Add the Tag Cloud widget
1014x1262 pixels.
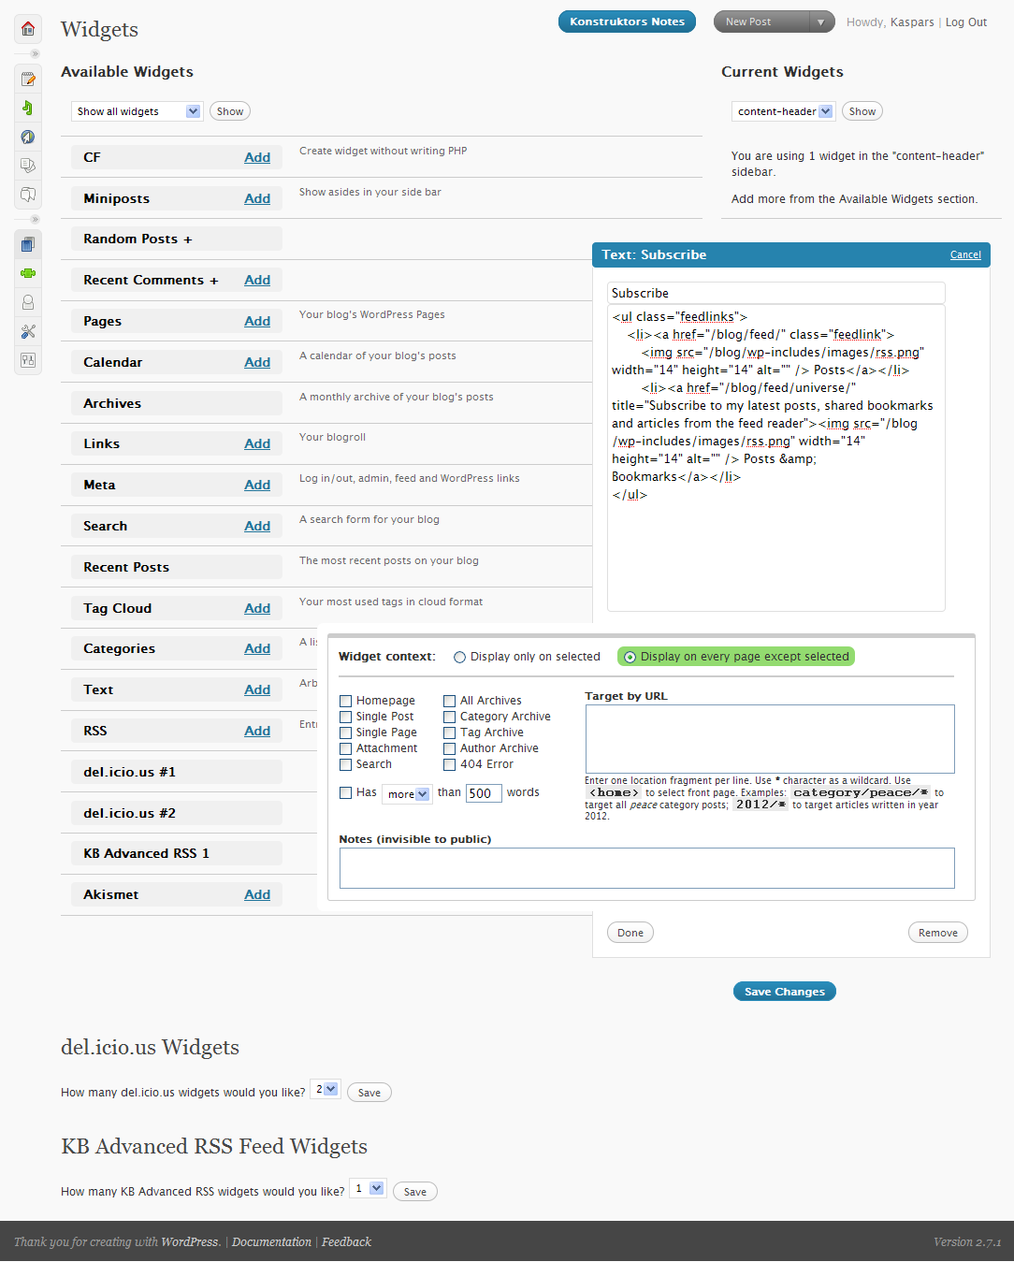pos(257,608)
